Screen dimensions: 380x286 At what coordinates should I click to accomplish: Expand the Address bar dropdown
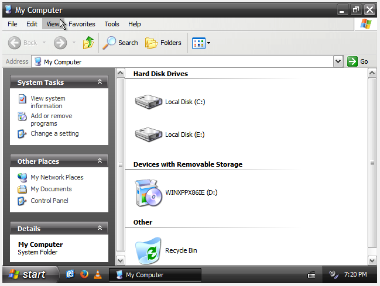338,61
